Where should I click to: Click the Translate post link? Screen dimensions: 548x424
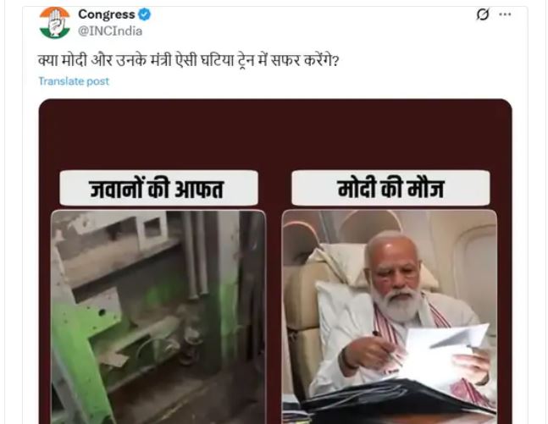74,81
